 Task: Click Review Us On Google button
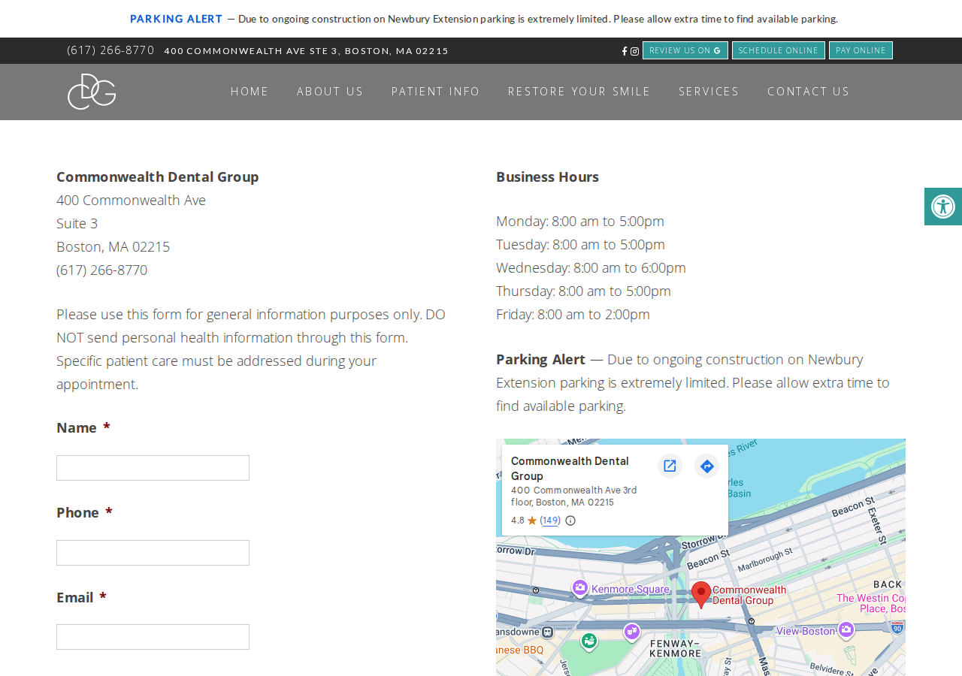685,50
